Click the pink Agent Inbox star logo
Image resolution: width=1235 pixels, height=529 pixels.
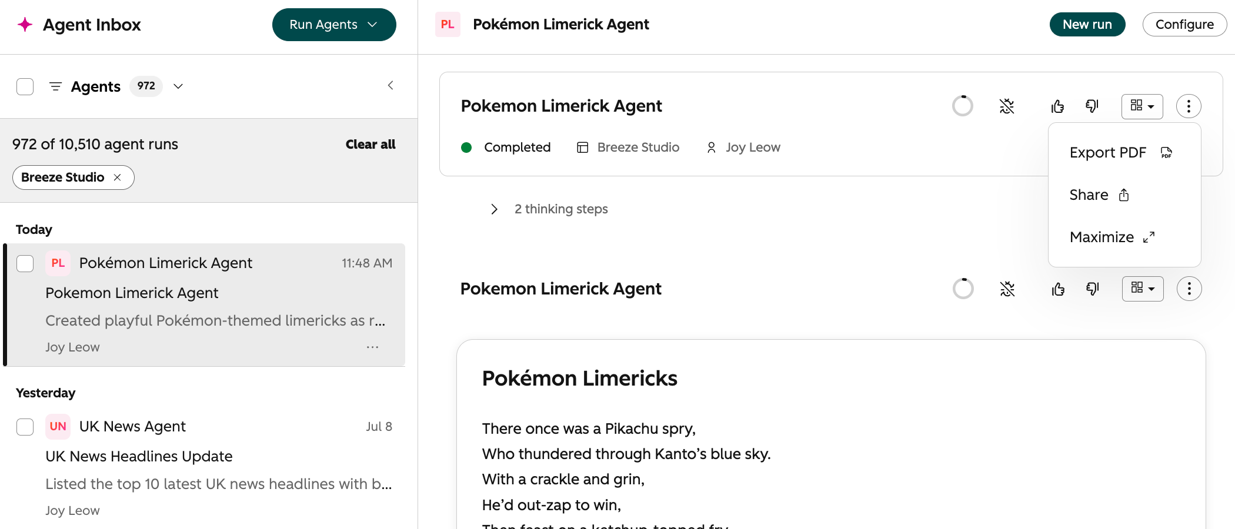coord(25,24)
